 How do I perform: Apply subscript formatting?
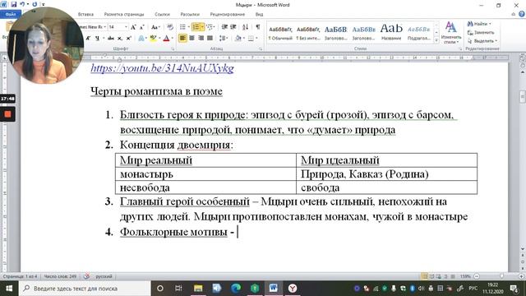[120, 39]
